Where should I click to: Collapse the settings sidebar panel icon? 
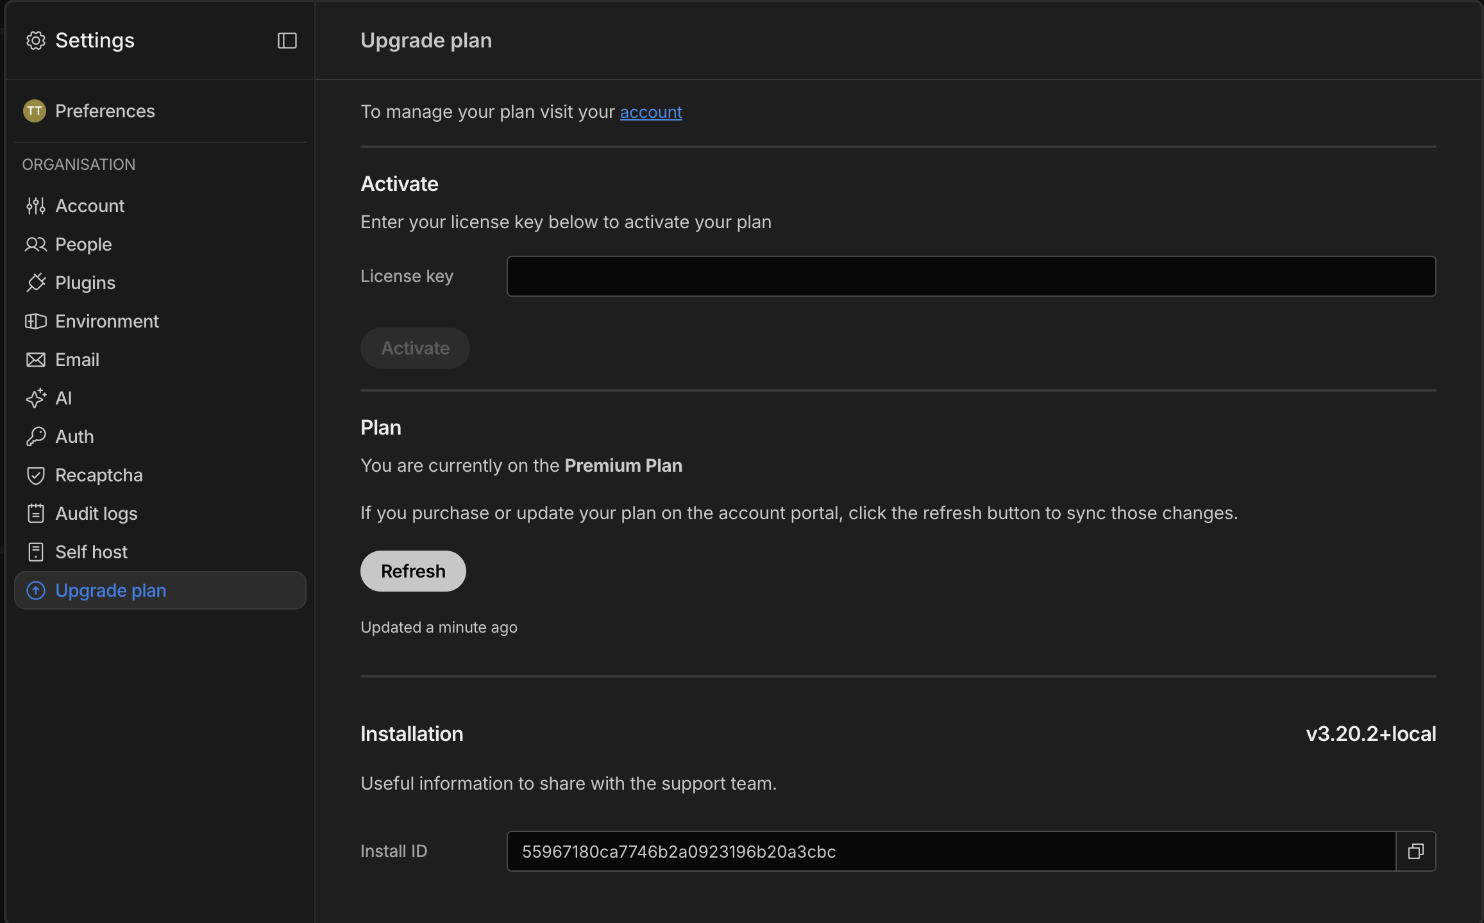(287, 40)
